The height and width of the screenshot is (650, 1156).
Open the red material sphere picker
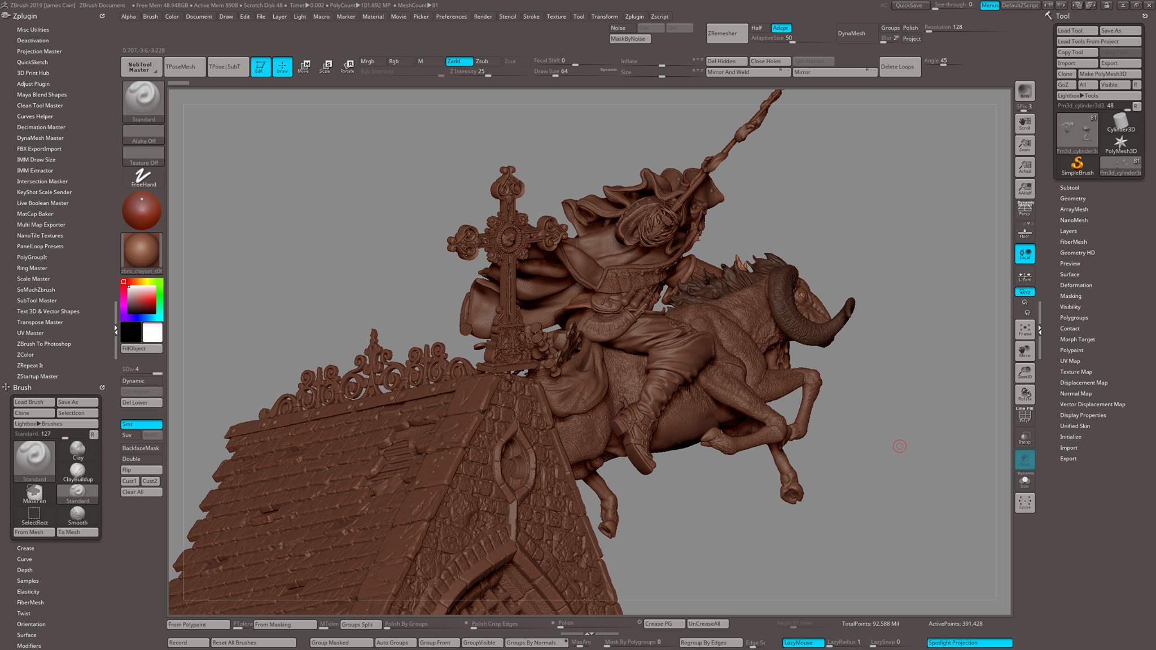[x=142, y=210]
